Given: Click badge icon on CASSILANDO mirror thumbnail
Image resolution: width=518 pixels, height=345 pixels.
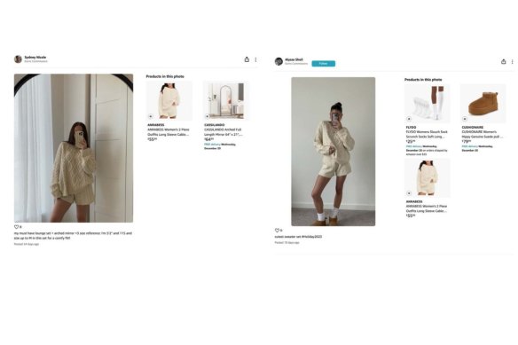Looking at the screenshot, I should 208,116.
